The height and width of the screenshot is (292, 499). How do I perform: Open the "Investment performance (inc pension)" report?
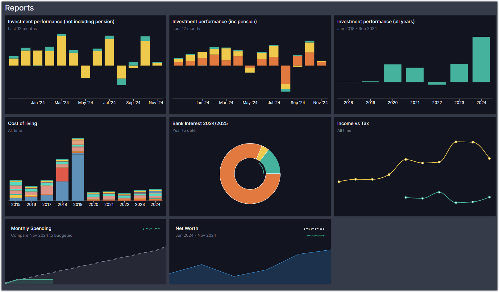(x=215, y=22)
